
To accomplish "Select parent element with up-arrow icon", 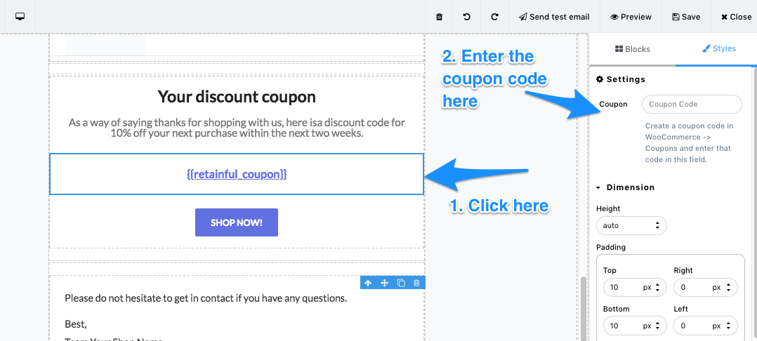I will 368,283.
